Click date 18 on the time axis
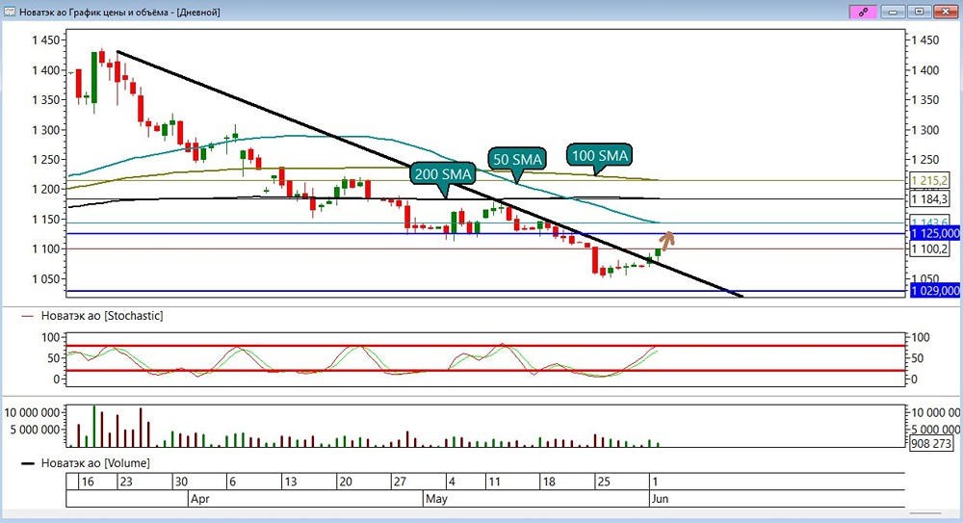Screen dimensions: 963x523 click(549, 482)
